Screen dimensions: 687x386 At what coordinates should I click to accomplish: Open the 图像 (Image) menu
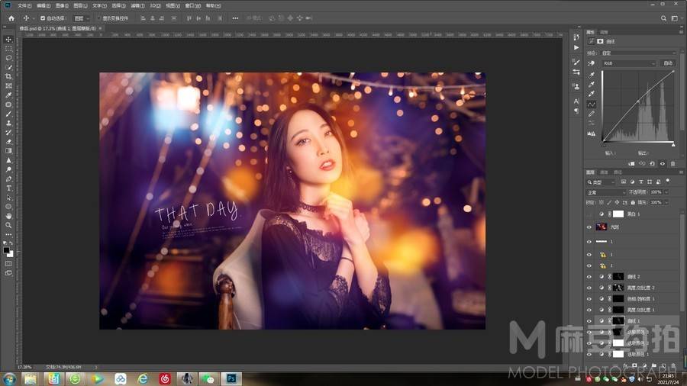pos(62,5)
